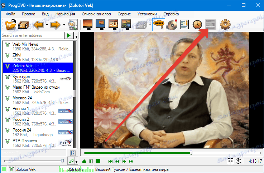Select the Москва 24 channel
The height and width of the screenshot is (173, 264).
point(38,100)
